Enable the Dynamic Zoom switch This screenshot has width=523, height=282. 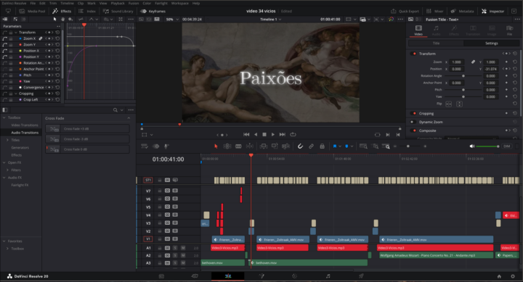click(x=413, y=123)
